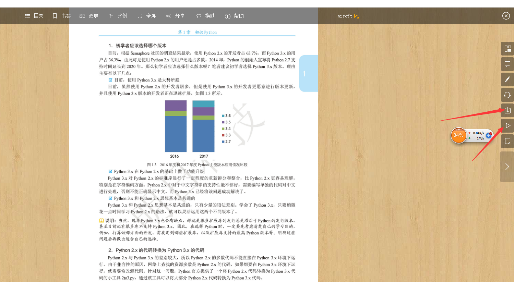Click the figure caption starting '图 1.3'
The width and height of the screenshot is (514, 282).
pos(197,165)
